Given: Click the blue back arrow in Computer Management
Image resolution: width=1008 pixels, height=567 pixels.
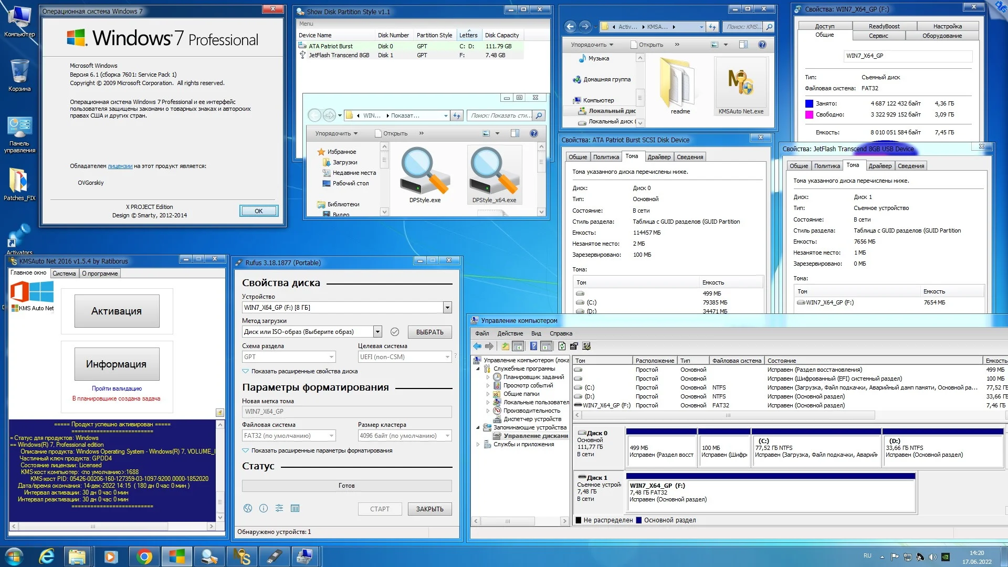Looking at the screenshot, I should (x=477, y=346).
